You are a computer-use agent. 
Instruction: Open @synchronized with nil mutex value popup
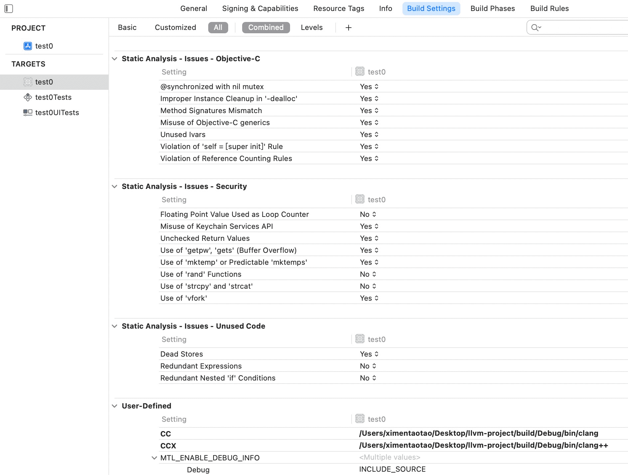point(369,86)
